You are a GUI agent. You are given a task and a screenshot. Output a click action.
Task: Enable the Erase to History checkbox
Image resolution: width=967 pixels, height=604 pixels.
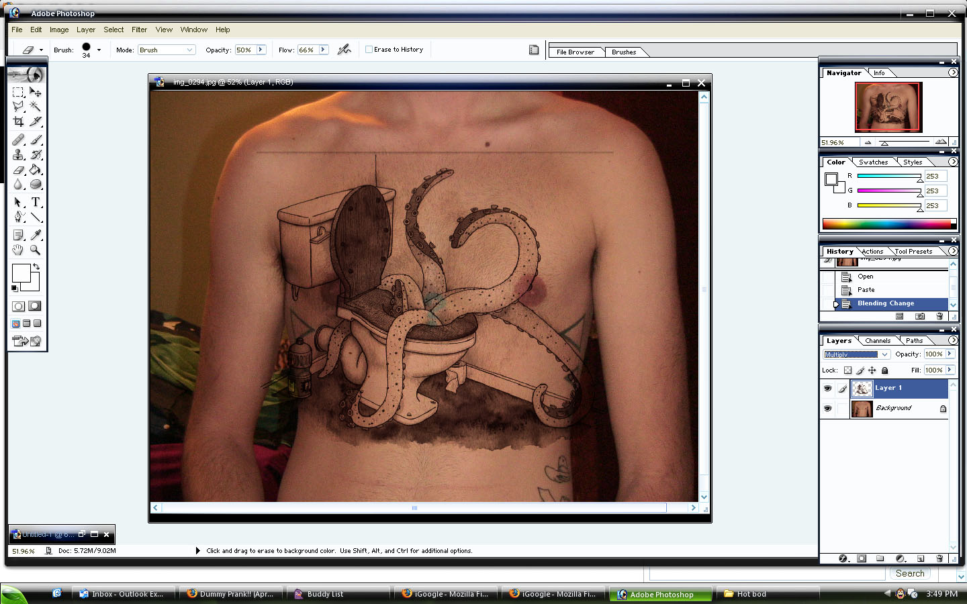tap(369, 49)
